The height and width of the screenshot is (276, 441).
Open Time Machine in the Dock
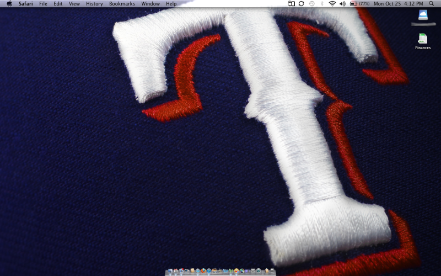click(259, 270)
